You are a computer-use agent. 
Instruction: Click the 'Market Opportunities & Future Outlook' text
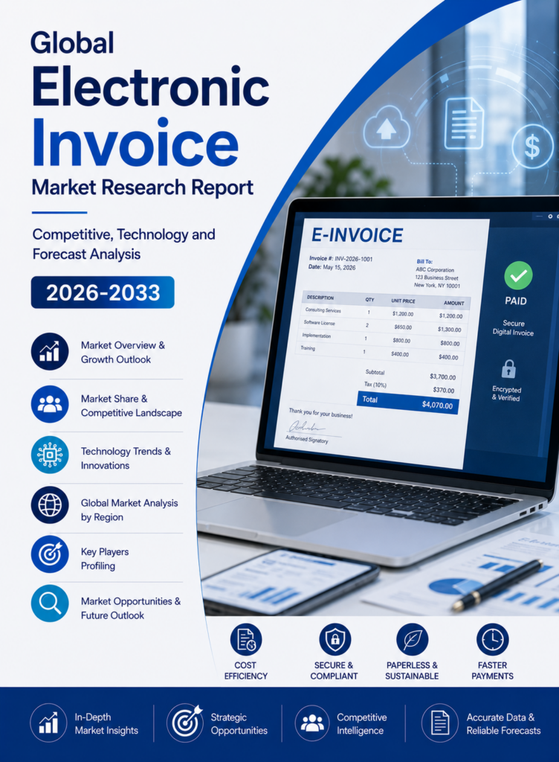click(x=131, y=608)
